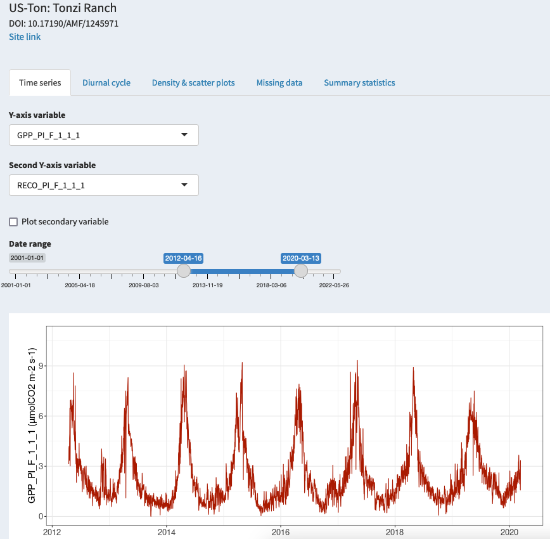This screenshot has width=550, height=539.
Task: Grab the 2020-03-13 end slider handle
Action: pos(300,271)
